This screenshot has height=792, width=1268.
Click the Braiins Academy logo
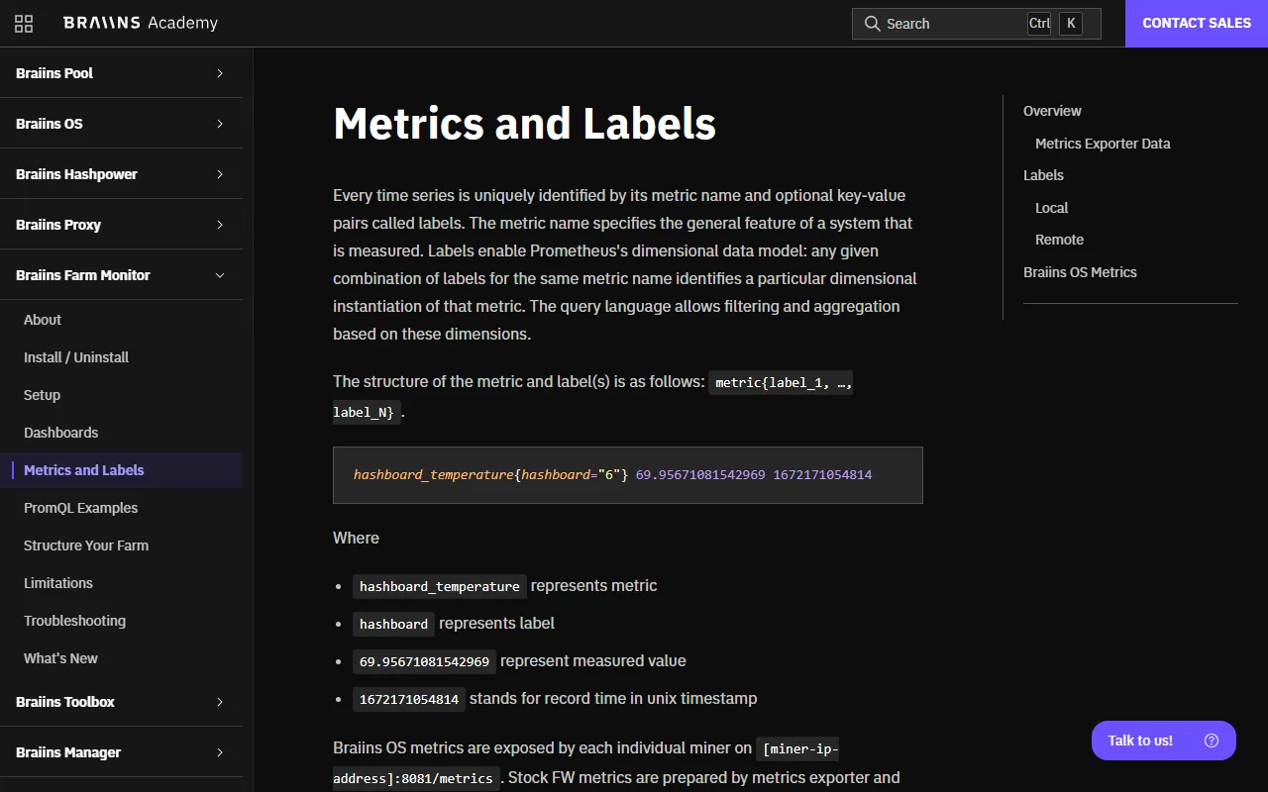click(141, 23)
